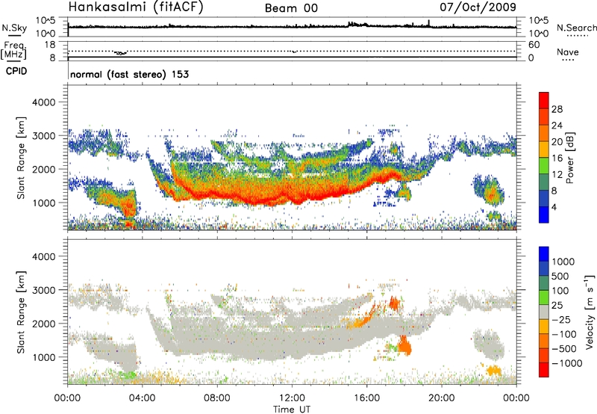Click the orange velocity patch near 18:00
This screenshot has width=597, height=414.
pos(404,346)
